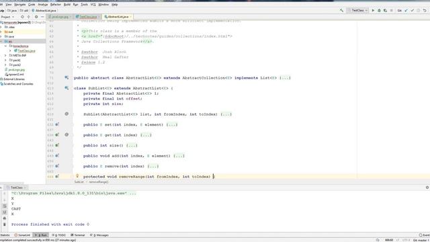Click AbstractList.java in the navigation bar
The image size is (430, 242).
44,11
